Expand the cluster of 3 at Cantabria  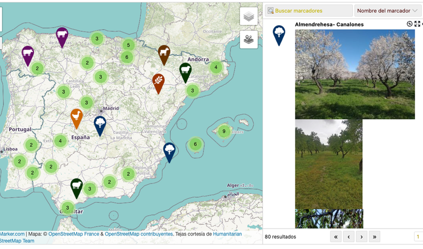[x=97, y=38]
